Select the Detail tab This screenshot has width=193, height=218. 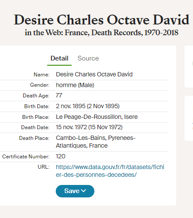coord(60,58)
